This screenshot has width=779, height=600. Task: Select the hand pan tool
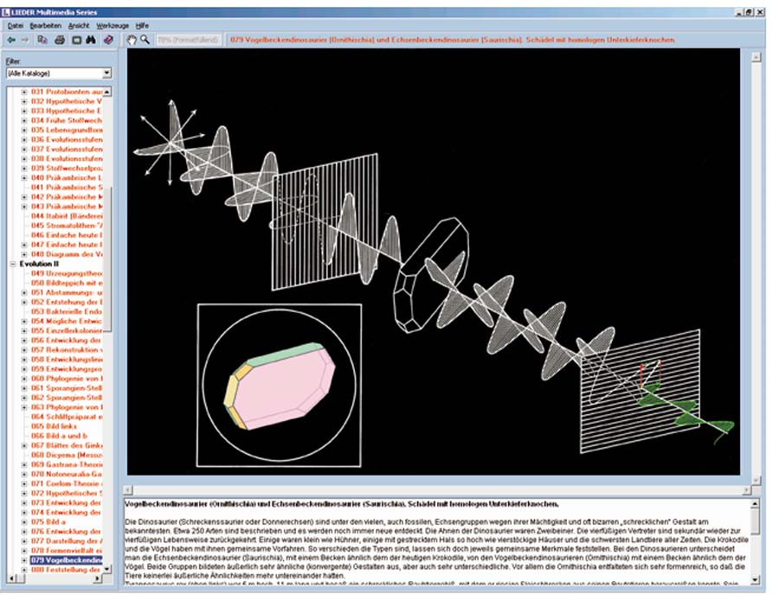tap(132, 40)
